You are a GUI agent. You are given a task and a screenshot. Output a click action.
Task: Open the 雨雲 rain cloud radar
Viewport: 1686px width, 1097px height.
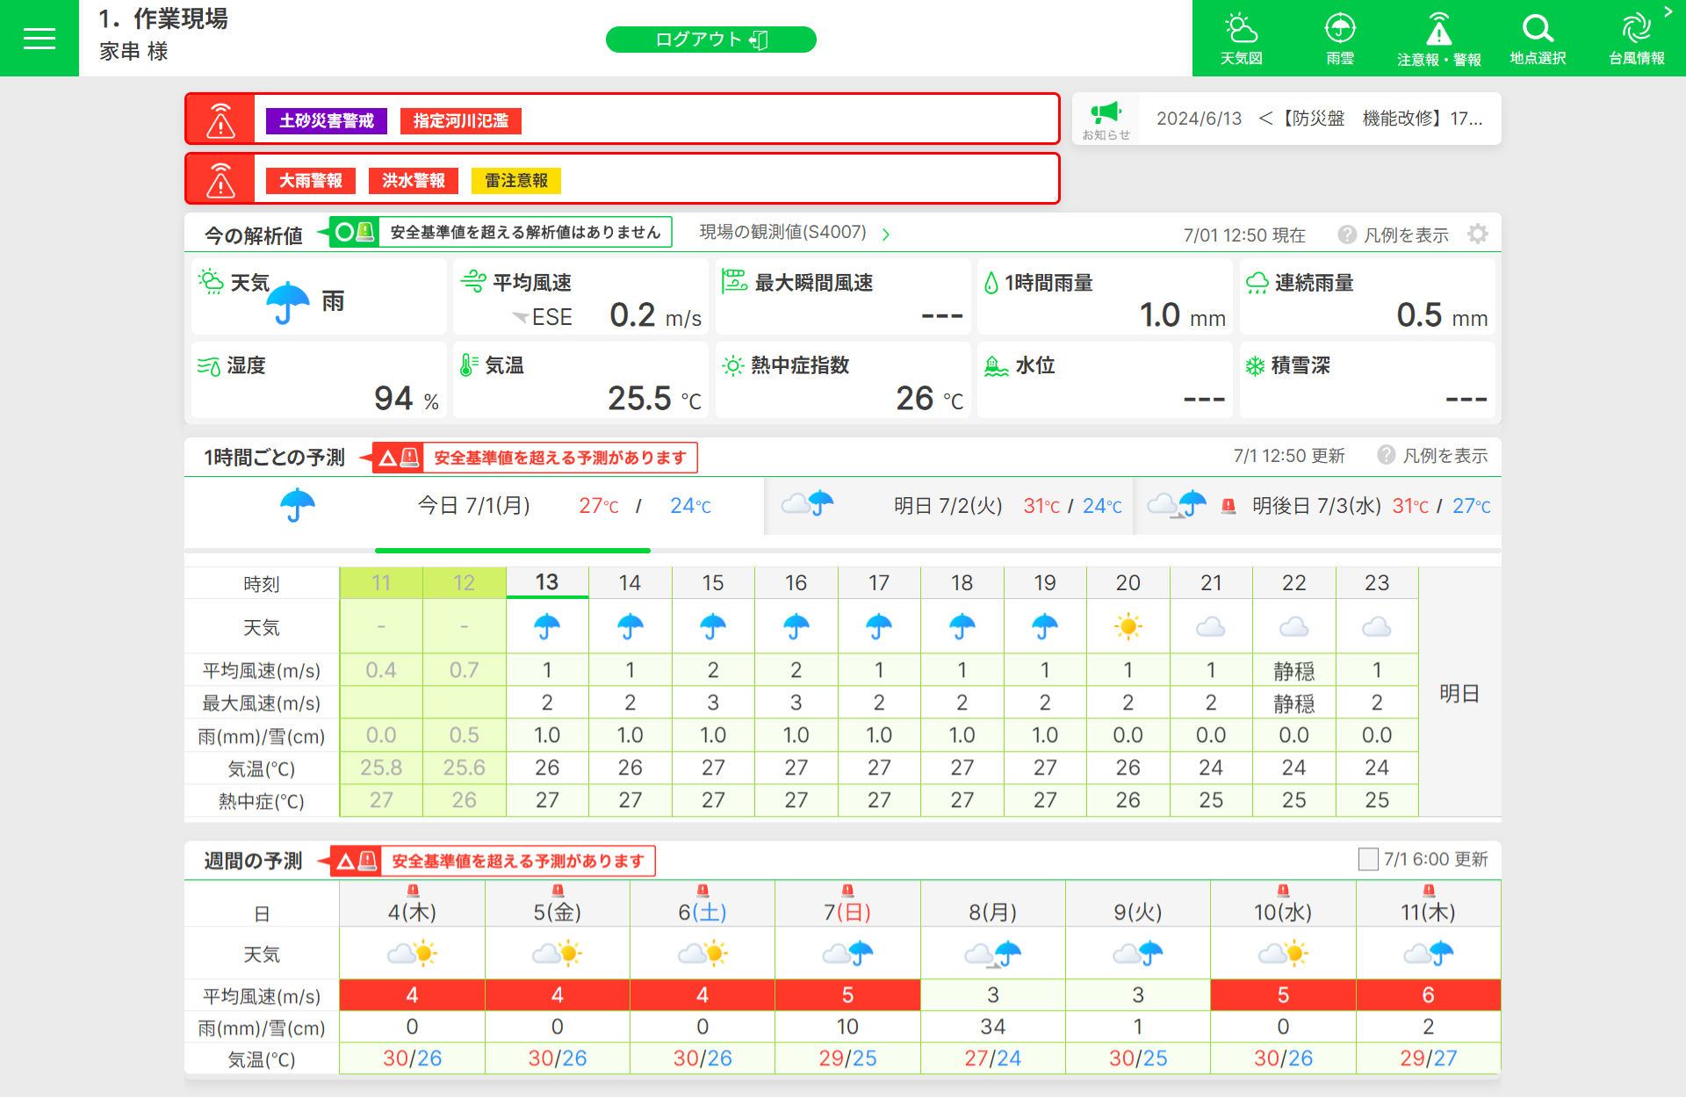(x=1340, y=39)
